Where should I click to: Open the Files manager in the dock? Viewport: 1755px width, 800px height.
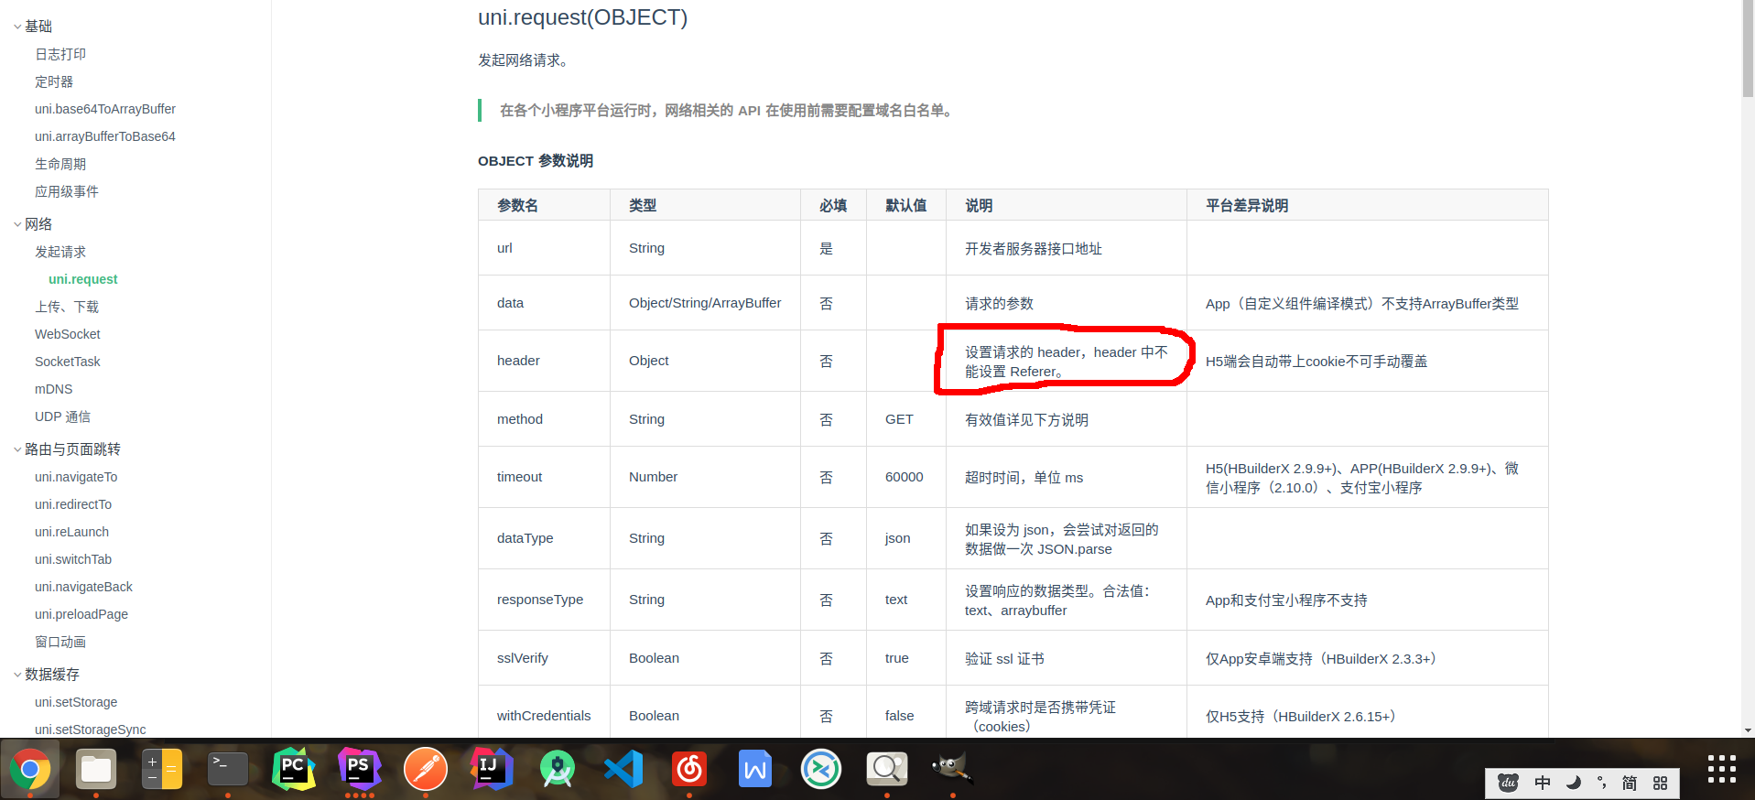pyautogui.click(x=96, y=769)
